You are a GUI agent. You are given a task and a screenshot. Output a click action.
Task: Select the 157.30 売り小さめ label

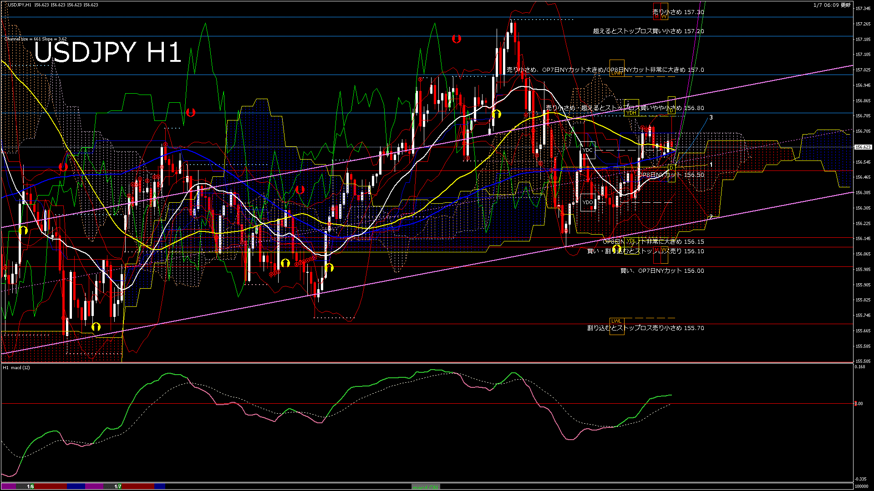(678, 12)
